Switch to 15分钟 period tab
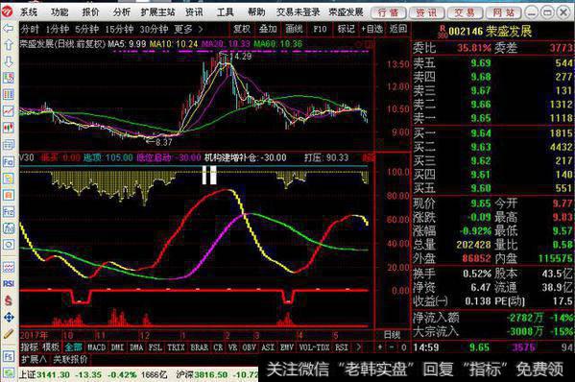 tap(119, 29)
